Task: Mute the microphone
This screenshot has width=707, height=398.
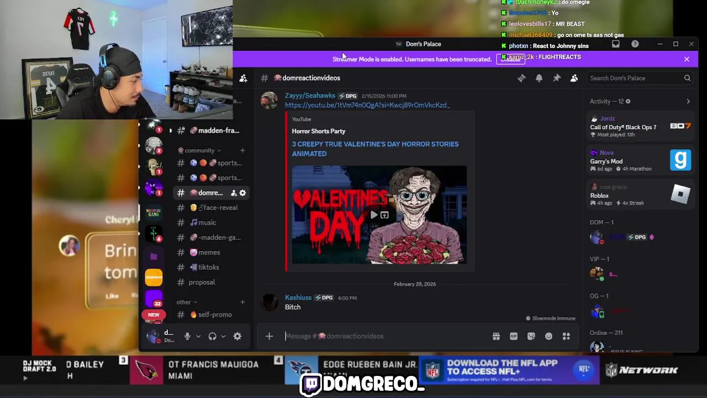Action: [187, 336]
